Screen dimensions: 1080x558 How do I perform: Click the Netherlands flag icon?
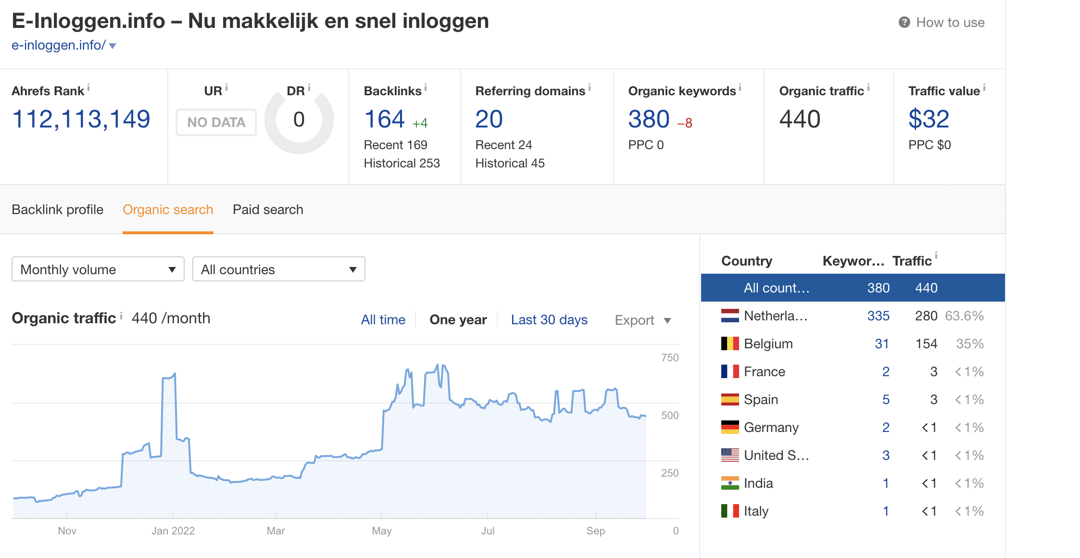[730, 316]
